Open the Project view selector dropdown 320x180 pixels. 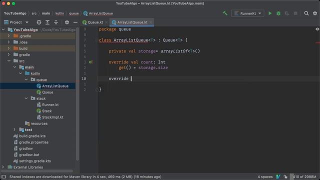click(x=16, y=22)
